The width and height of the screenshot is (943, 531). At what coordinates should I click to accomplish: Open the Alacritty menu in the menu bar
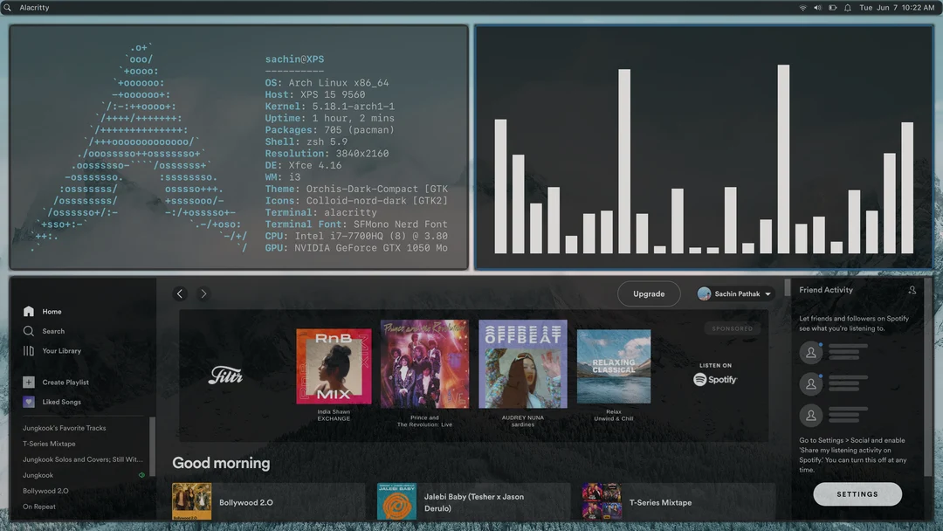pyautogui.click(x=32, y=7)
